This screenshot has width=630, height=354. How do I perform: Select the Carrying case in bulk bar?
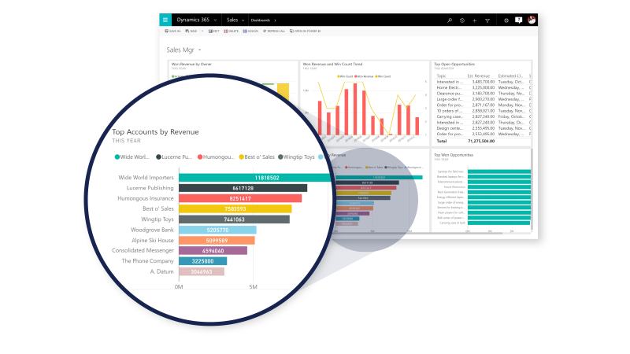(498, 223)
